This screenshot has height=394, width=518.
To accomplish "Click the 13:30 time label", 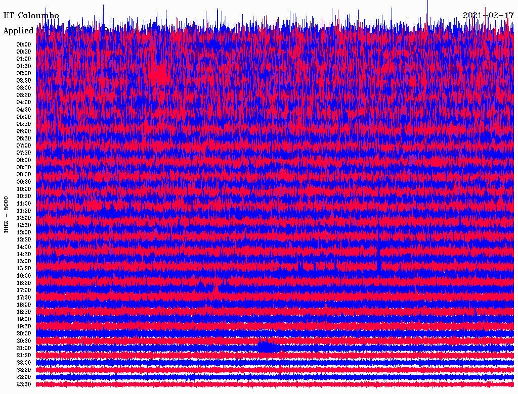I will click(24, 239).
